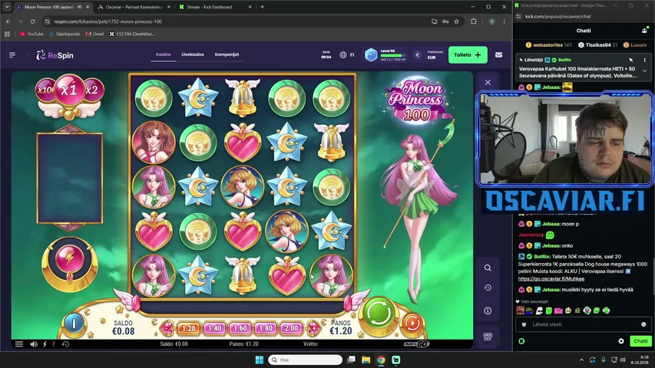Open the browser extensions puzzle icon

click(473, 21)
